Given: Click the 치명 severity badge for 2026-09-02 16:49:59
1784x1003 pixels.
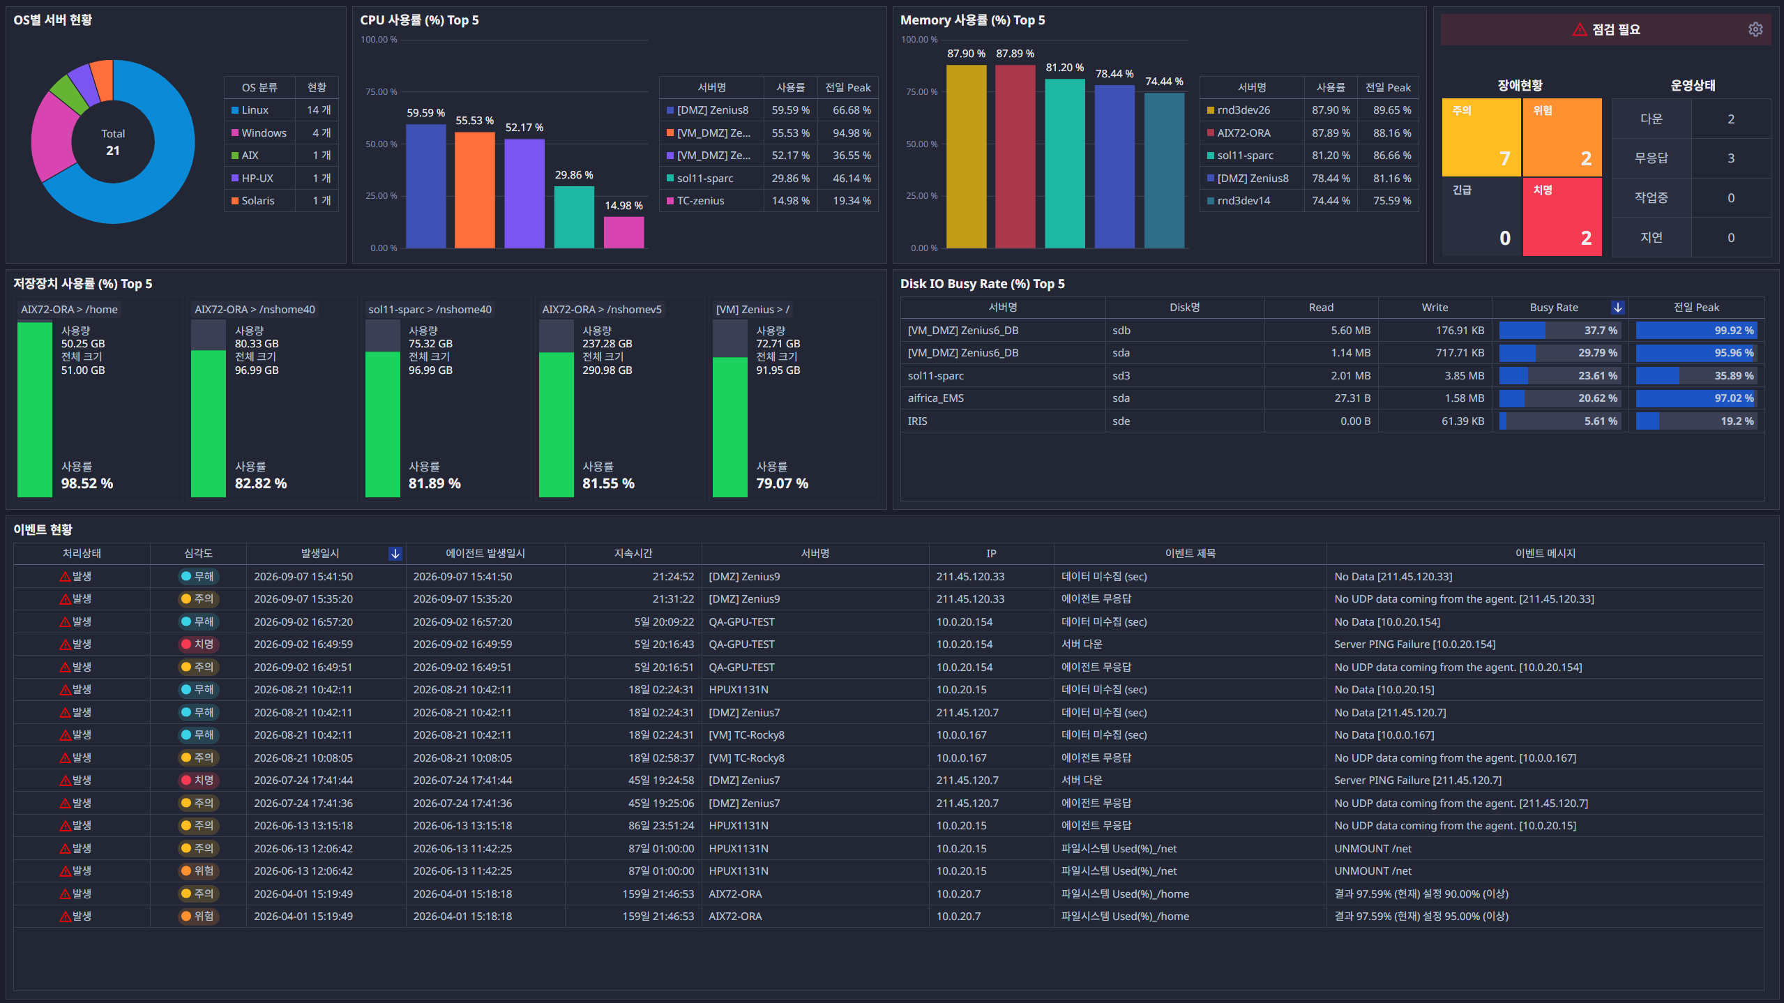Looking at the screenshot, I should click(x=198, y=644).
